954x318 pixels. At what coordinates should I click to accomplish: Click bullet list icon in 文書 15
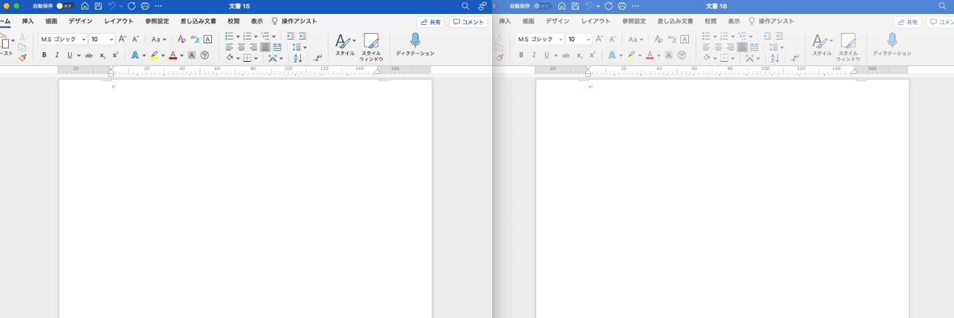[230, 36]
